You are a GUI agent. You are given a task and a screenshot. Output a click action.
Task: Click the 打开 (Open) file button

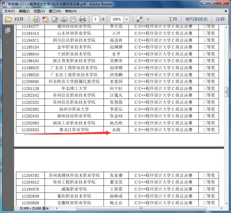tap(15, 19)
